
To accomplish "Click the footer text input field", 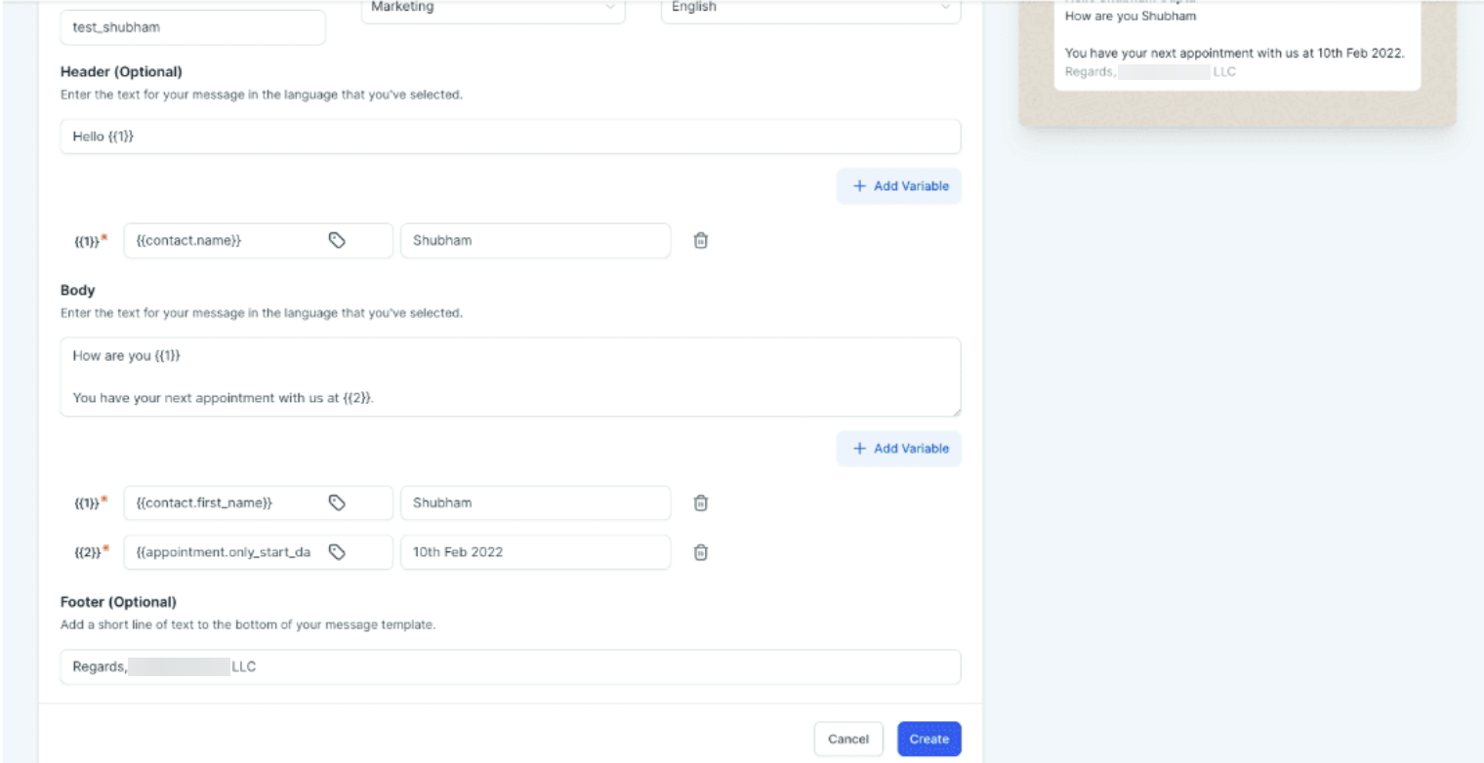I will coord(510,667).
